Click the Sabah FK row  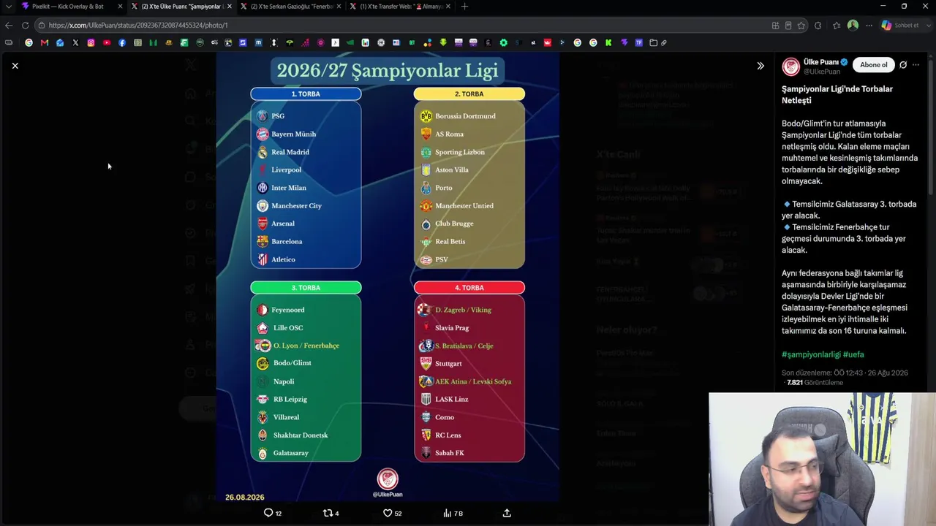[442, 453]
